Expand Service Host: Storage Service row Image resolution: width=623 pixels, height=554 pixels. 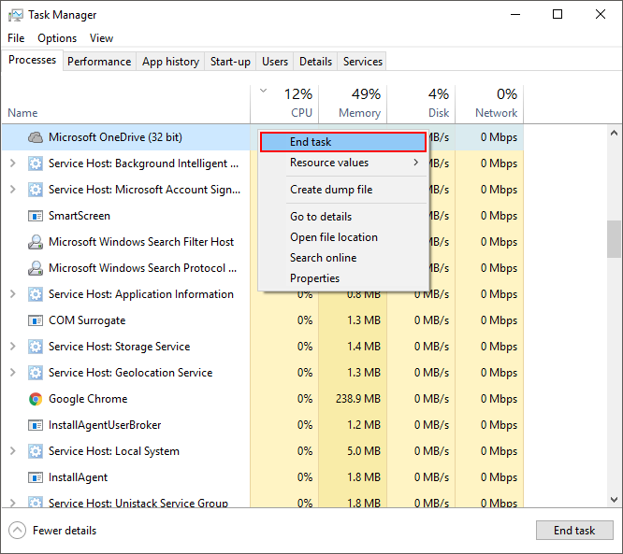click(x=13, y=347)
